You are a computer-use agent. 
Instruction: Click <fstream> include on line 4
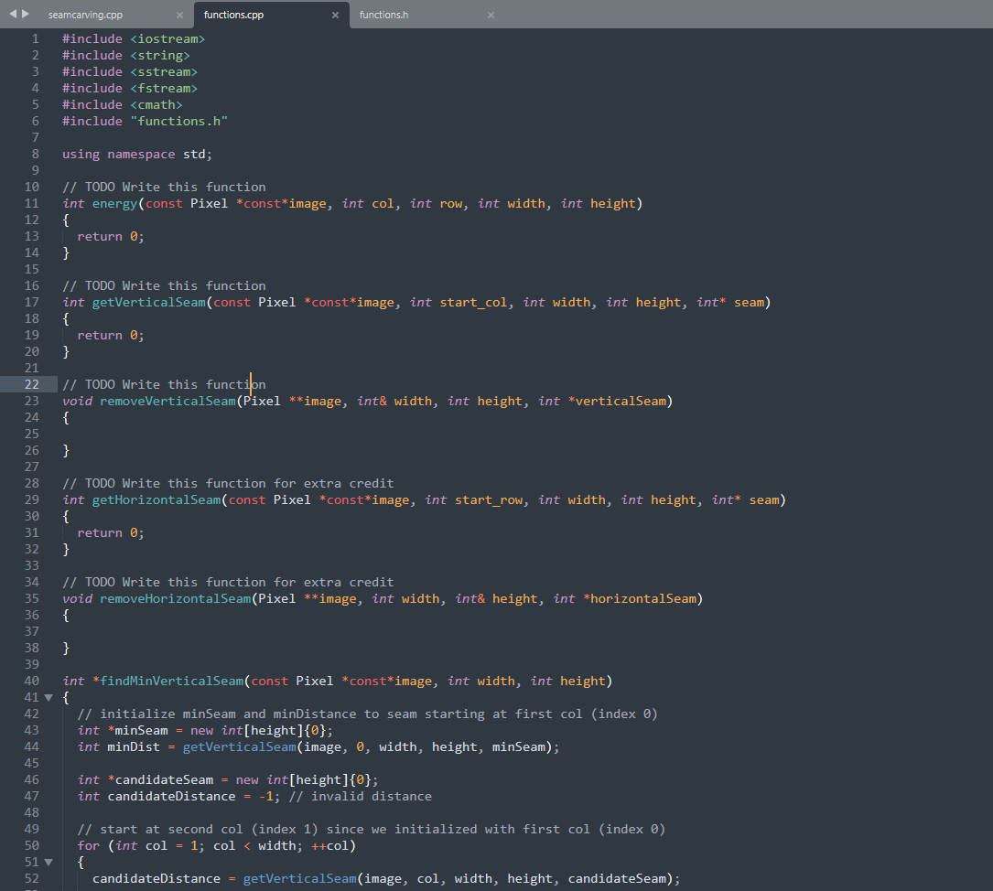(x=164, y=88)
